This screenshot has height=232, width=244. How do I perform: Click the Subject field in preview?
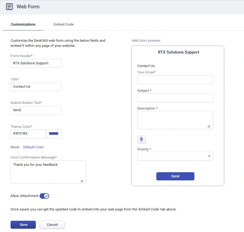click(175, 98)
